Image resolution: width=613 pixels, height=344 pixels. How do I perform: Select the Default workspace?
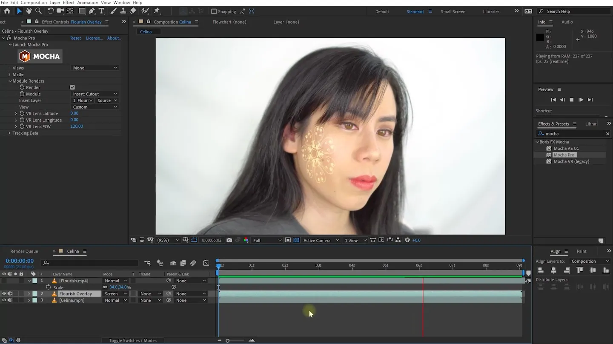pos(382,11)
